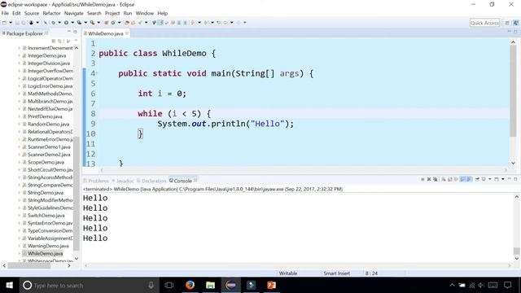Viewport: 521px width, 293px height.
Task: Click the New file toolbar icon
Action: coord(4,23)
